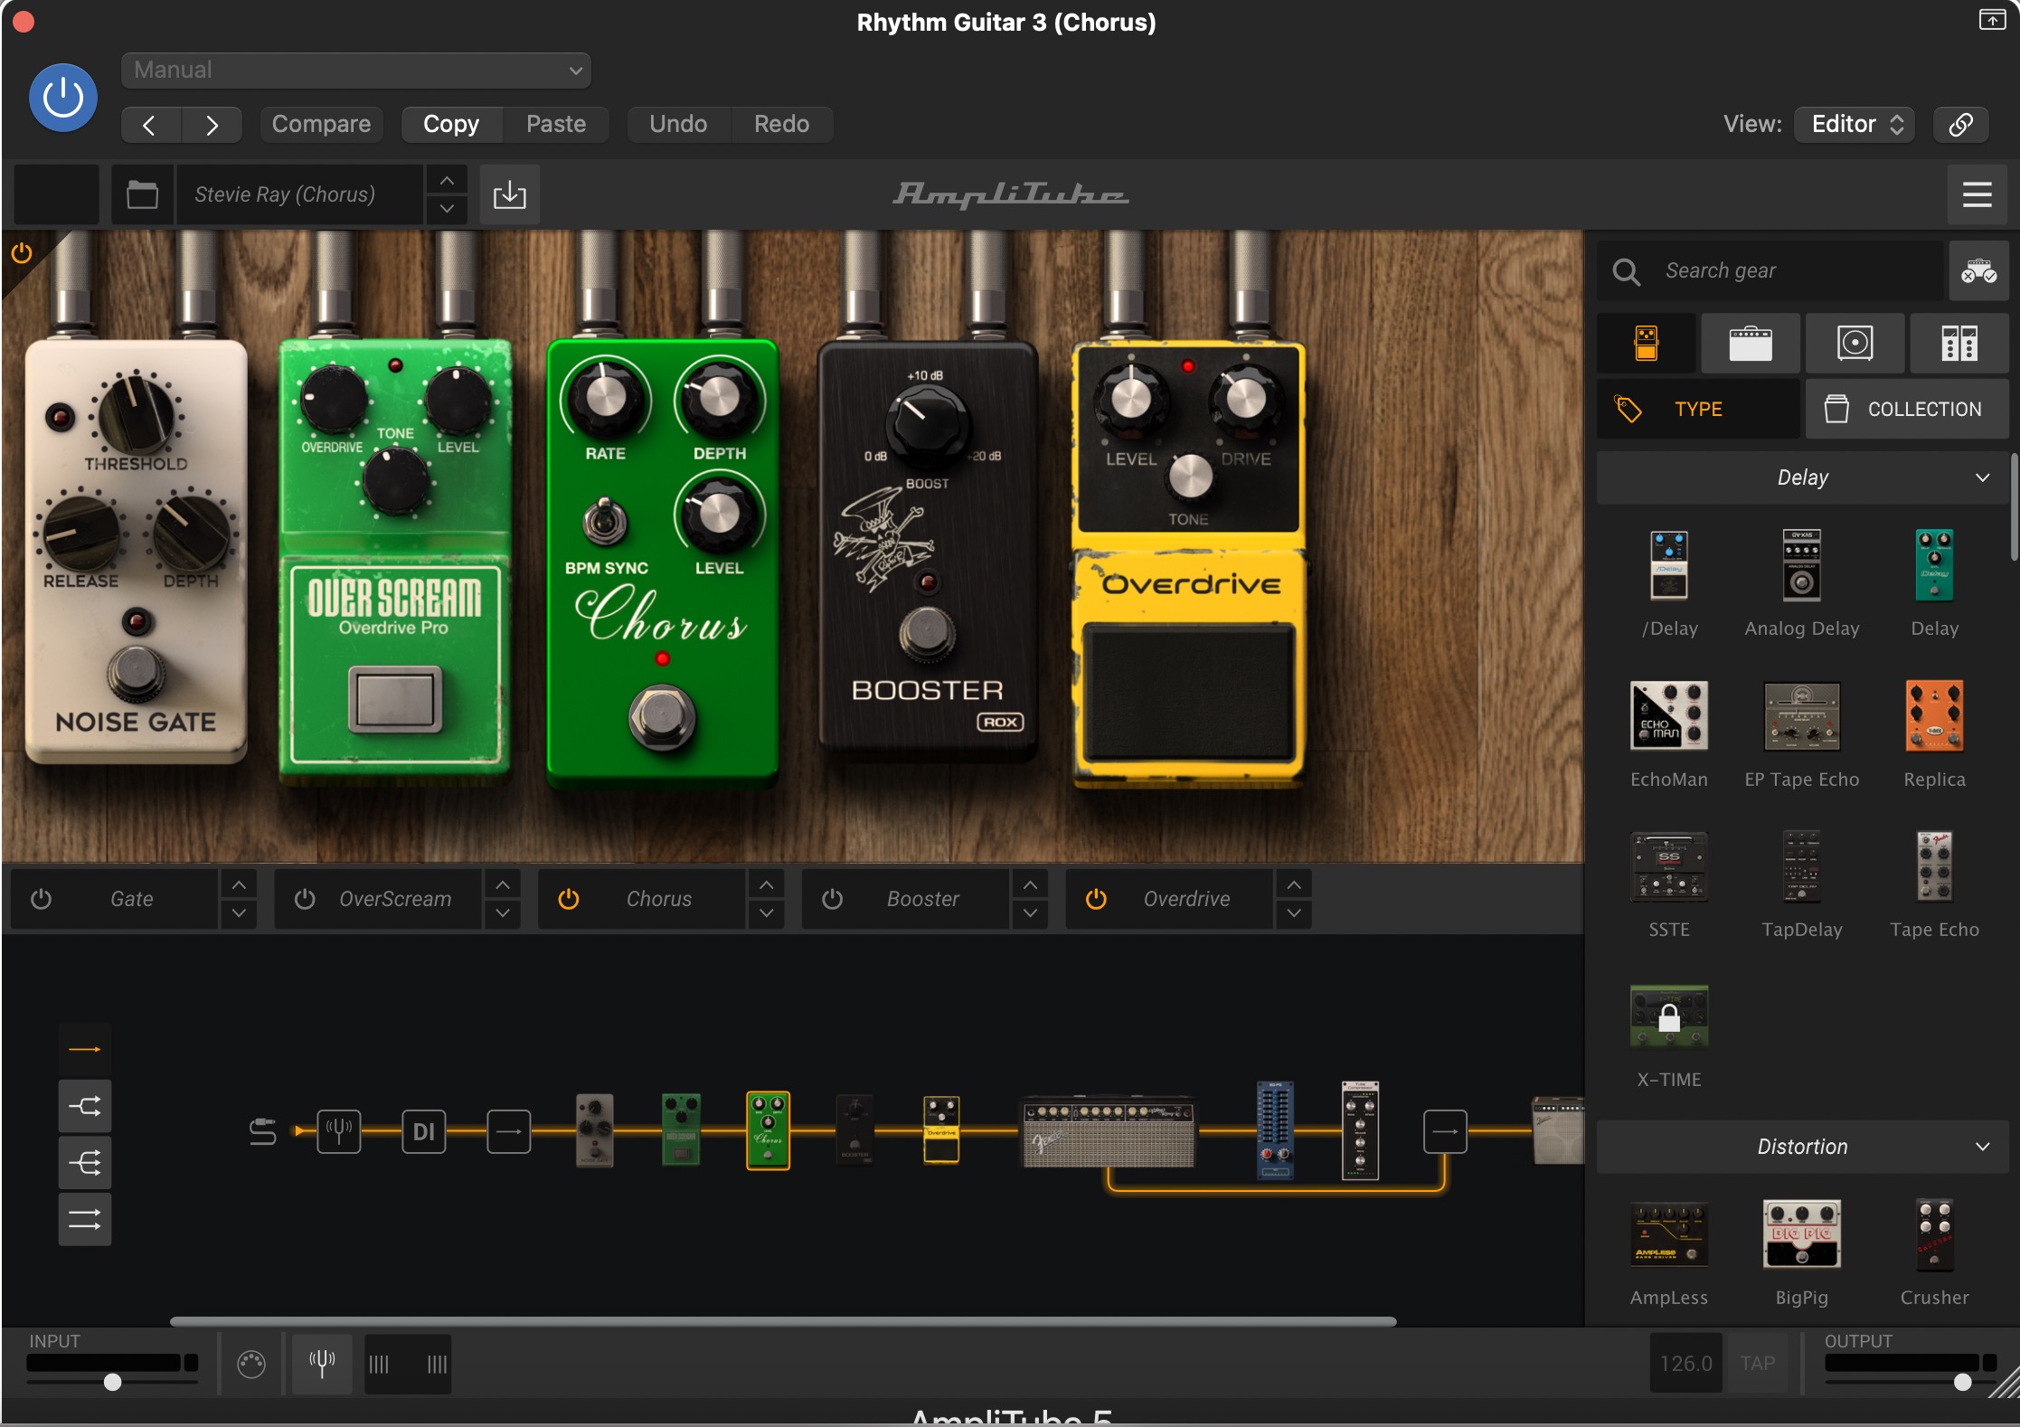Toggle the Gate slot power
This screenshot has height=1427, width=2020.
coord(41,899)
